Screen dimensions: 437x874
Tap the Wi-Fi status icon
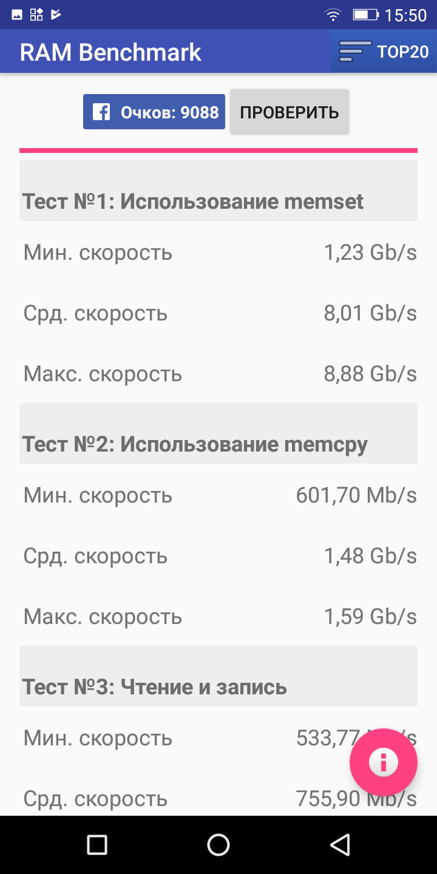333,15
